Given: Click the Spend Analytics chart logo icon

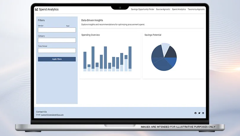Looking at the screenshot, I should coord(36,9).
